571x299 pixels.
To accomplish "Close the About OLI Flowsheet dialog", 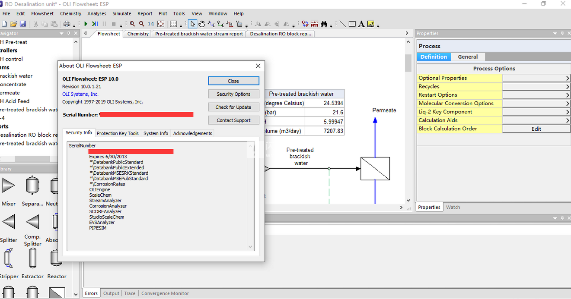I will pos(233,81).
